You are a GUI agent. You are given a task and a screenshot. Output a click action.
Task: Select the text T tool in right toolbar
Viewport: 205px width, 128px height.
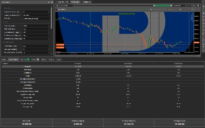click(203, 47)
